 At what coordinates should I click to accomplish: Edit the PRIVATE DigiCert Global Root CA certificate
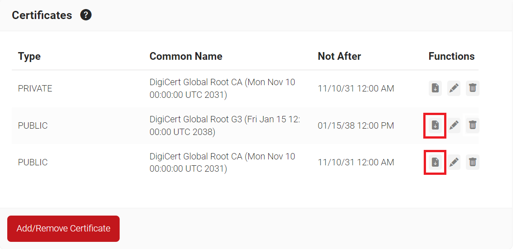coord(454,88)
